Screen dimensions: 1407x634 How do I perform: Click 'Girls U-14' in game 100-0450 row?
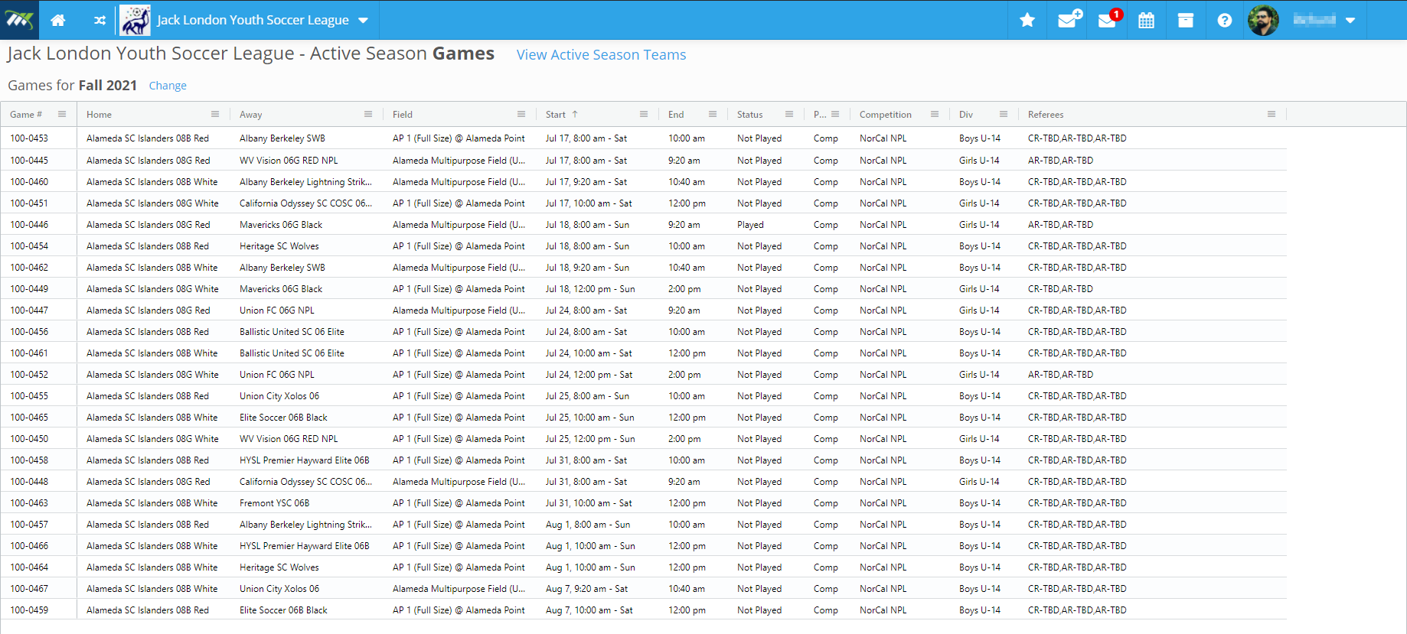[x=979, y=439]
